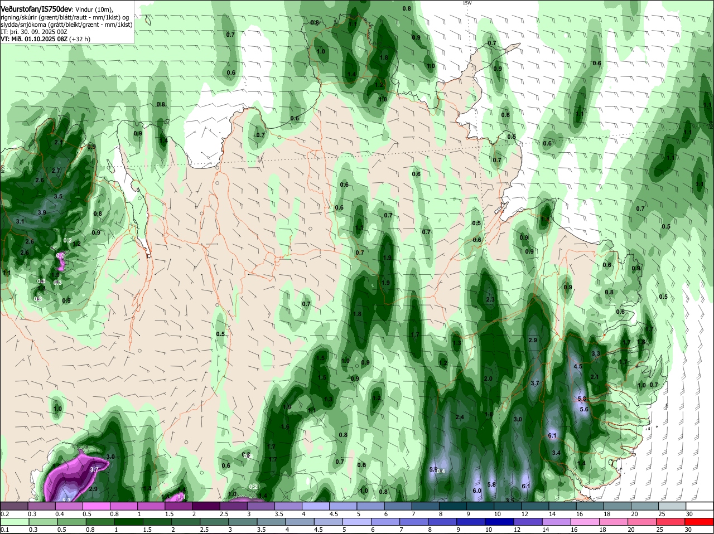714x534 pixels.
Task: Click the 2.3 rainfall value on the map
Action: point(490,299)
